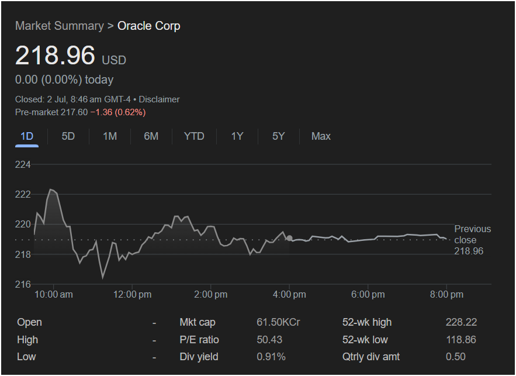
Task: Click the 6:00 pm x-axis label
Action: 368,295
